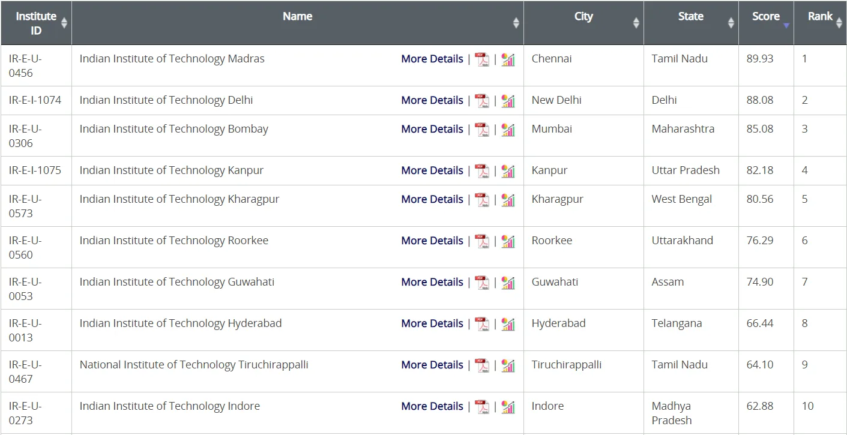The width and height of the screenshot is (847, 435).
Task: Sort the table by Rank column
Action: 820,23
